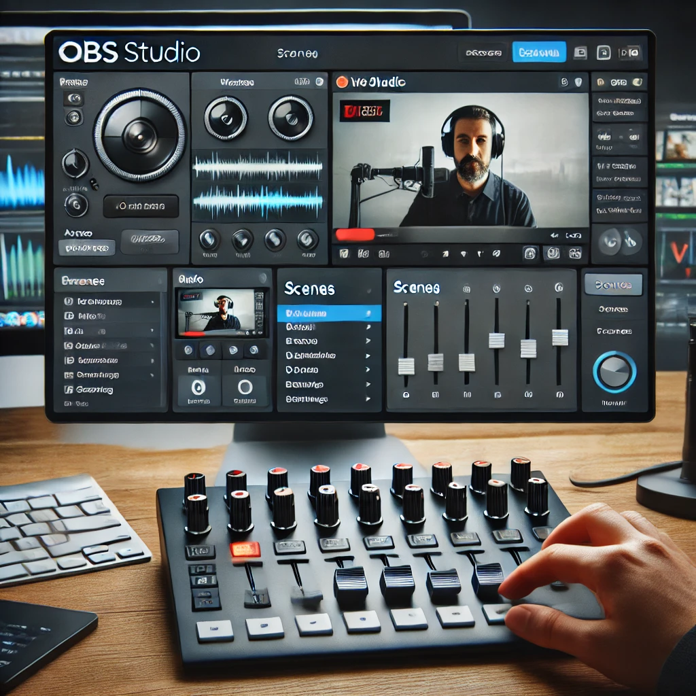Image resolution: width=696 pixels, height=696 pixels.
Task: Click the rewind arrow at right of the preview progress bar
Action: click(555, 235)
